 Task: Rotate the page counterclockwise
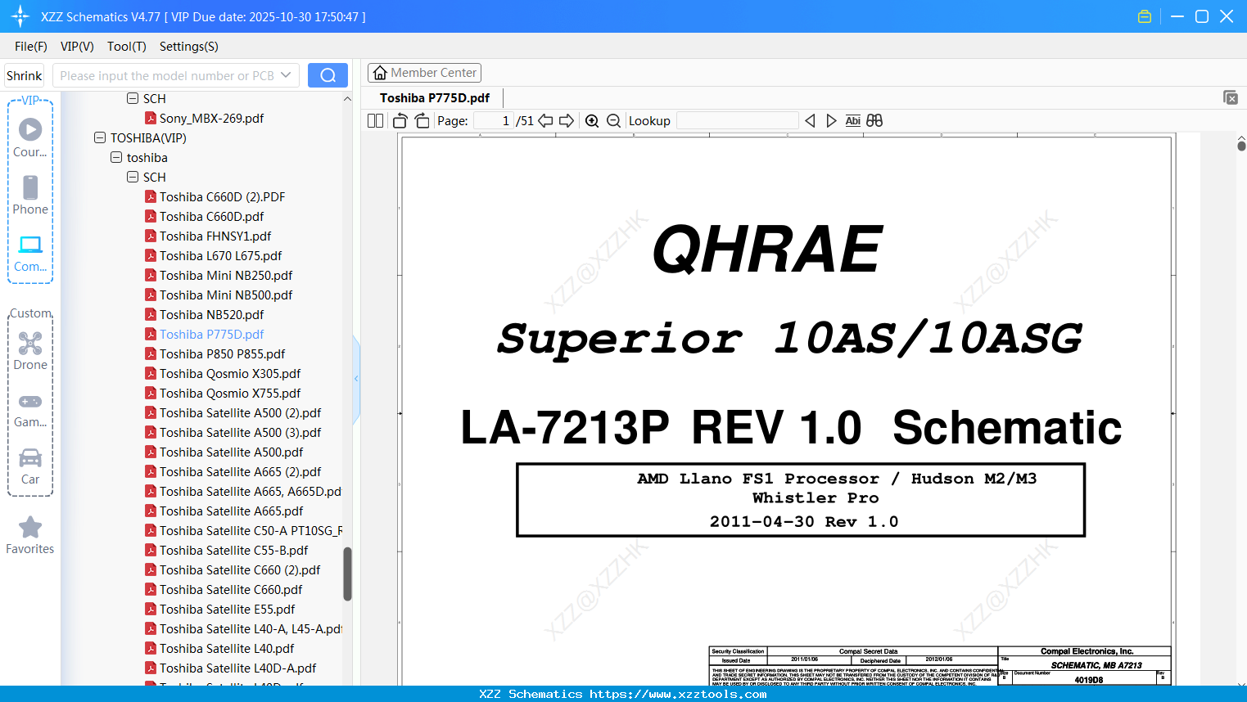[400, 121]
